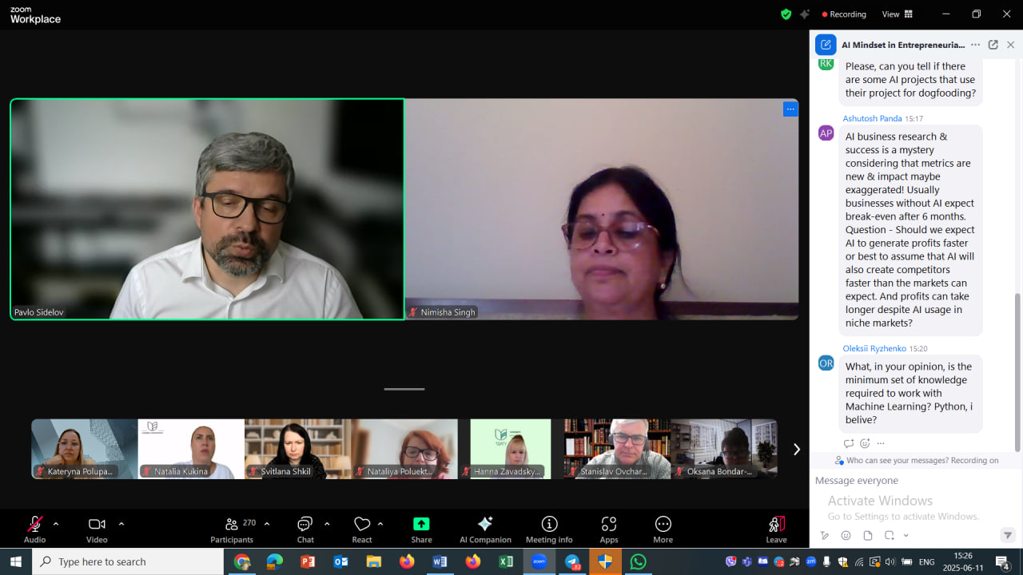Screen dimensions: 1023x575
Task: Pop out the chat panel into a separate window
Action: [x=993, y=45]
